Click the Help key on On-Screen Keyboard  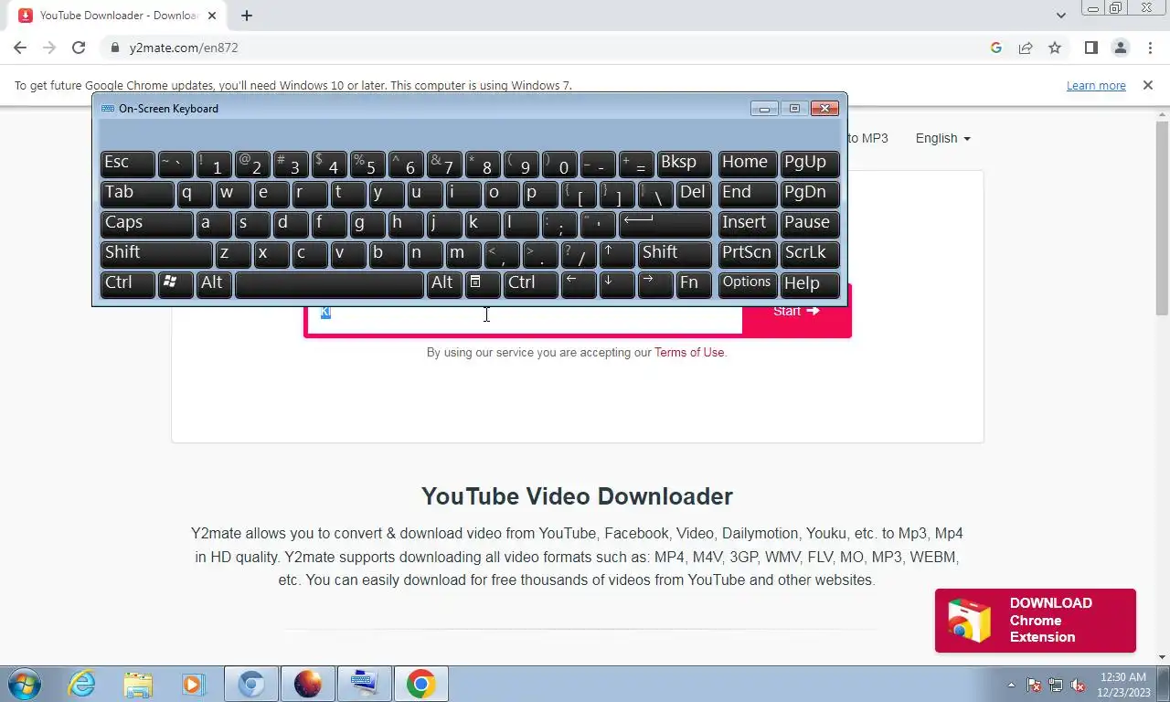click(x=810, y=284)
